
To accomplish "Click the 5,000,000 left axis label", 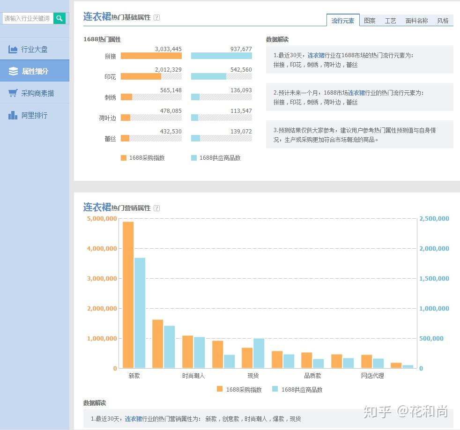I will 102,219.
